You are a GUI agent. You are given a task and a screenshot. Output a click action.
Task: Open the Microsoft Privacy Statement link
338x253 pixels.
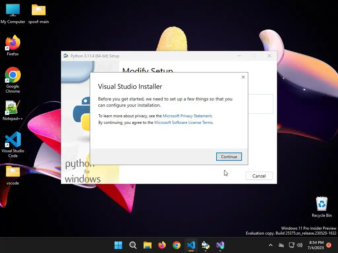(x=187, y=116)
